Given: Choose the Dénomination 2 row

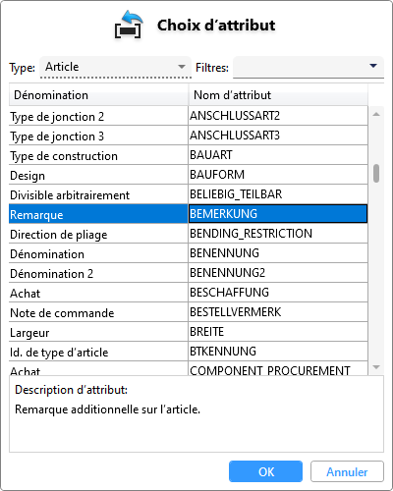Looking at the screenshot, I should pos(188,273).
